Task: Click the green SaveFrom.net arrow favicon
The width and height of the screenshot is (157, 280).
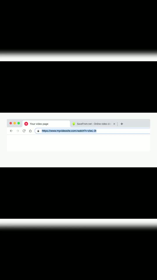Action: click(x=74, y=124)
